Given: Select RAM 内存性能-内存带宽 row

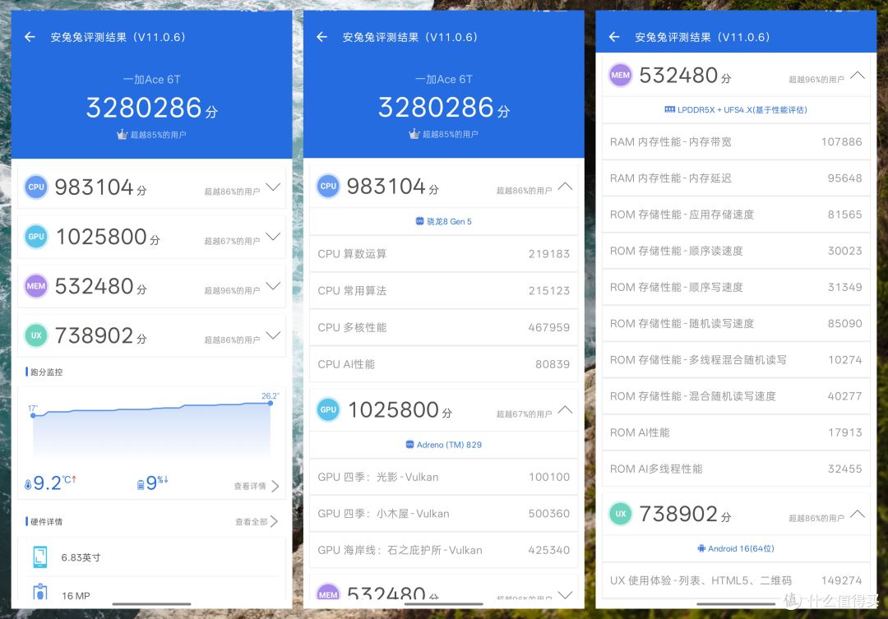Looking at the screenshot, I should click(x=736, y=141).
